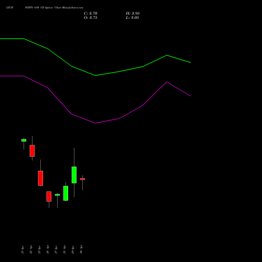Click the green upper band line
This screenshot has width=262, height=262.
95,75
